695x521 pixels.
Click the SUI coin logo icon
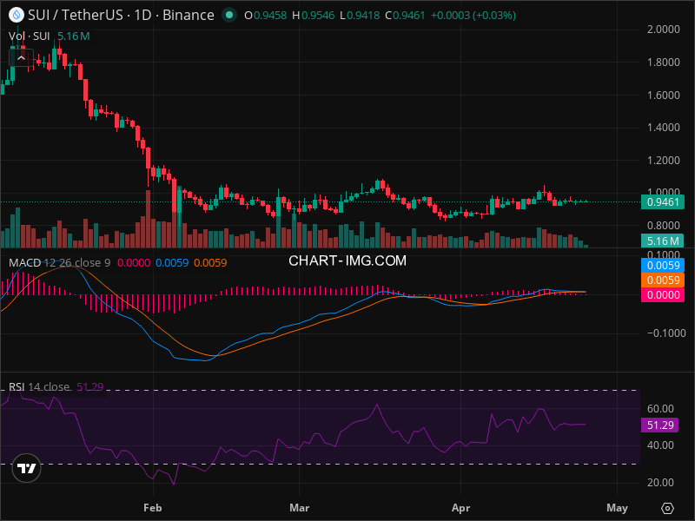(x=17, y=15)
